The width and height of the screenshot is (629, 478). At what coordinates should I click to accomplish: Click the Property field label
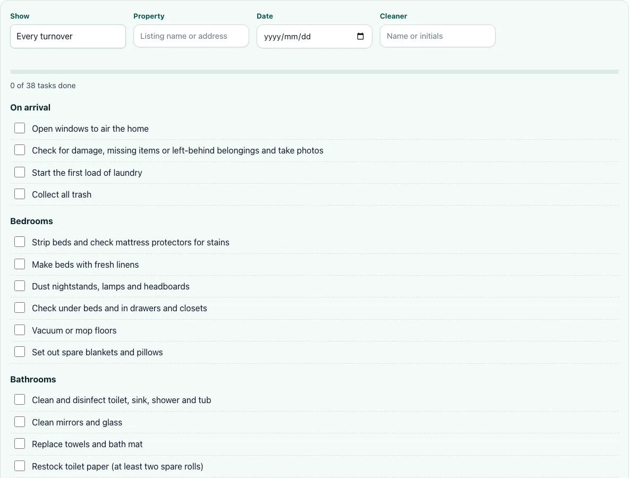coord(149,16)
